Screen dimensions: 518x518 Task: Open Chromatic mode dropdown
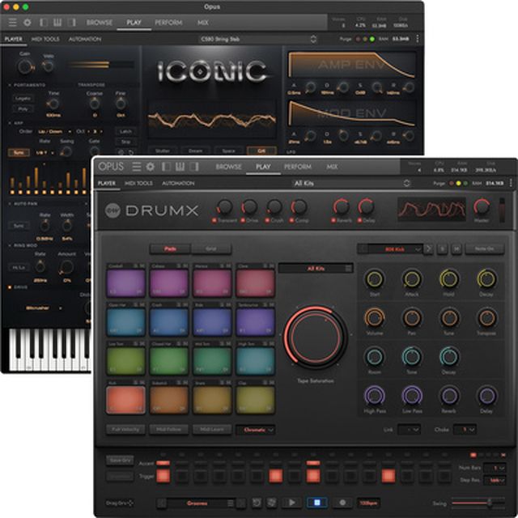tap(256, 430)
